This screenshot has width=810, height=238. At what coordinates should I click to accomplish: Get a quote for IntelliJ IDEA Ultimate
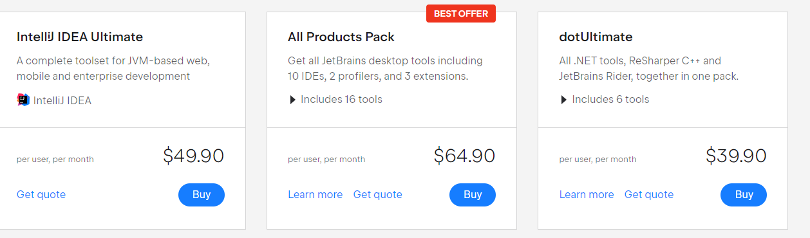point(41,194)
